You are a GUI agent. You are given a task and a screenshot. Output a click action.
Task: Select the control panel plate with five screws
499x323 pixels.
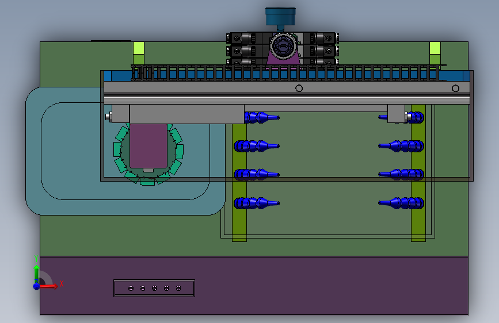[x=154, y=289]
